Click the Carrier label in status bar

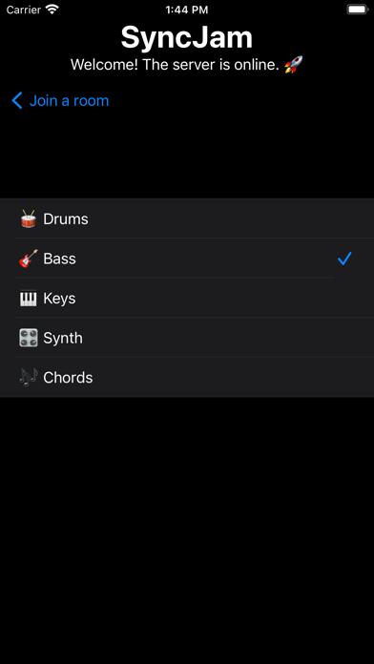click(x=23, y=10)
